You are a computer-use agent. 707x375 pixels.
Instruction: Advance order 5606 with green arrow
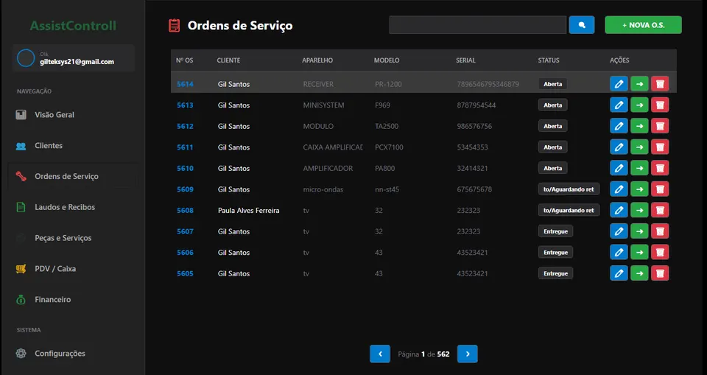click(x=639, y=252)
